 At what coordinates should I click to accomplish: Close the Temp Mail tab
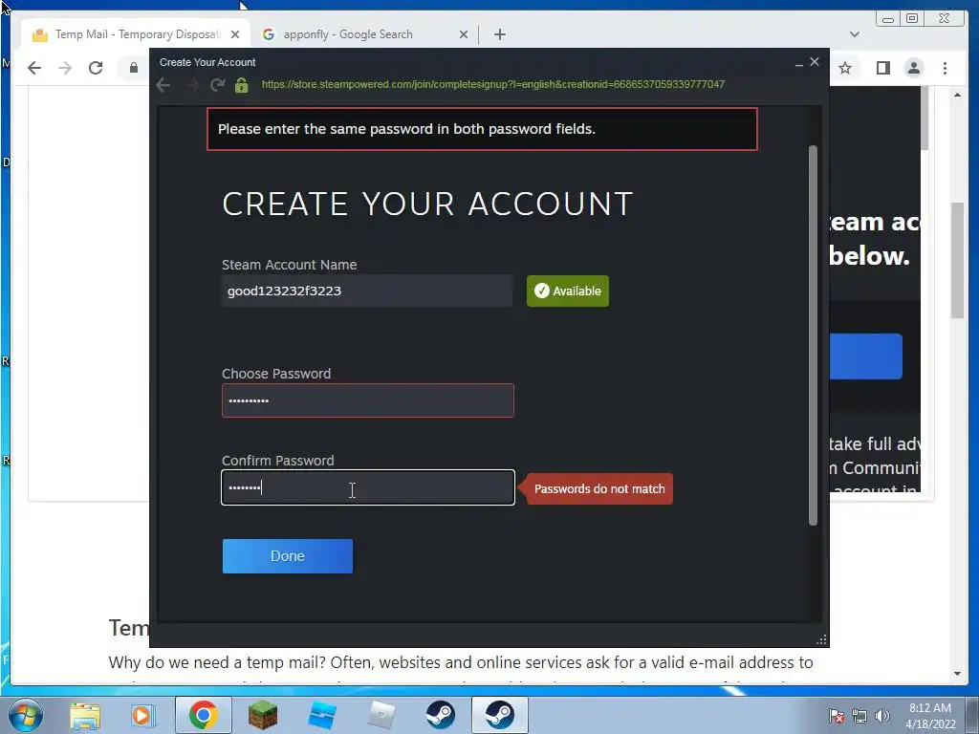235,34
